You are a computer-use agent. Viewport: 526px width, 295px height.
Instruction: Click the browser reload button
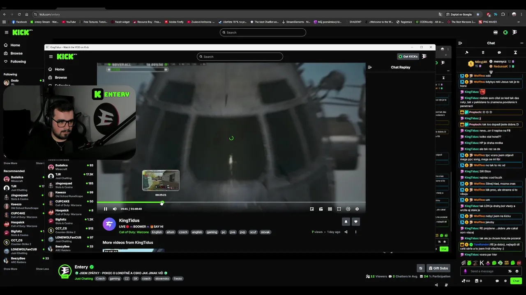point(19,14)
